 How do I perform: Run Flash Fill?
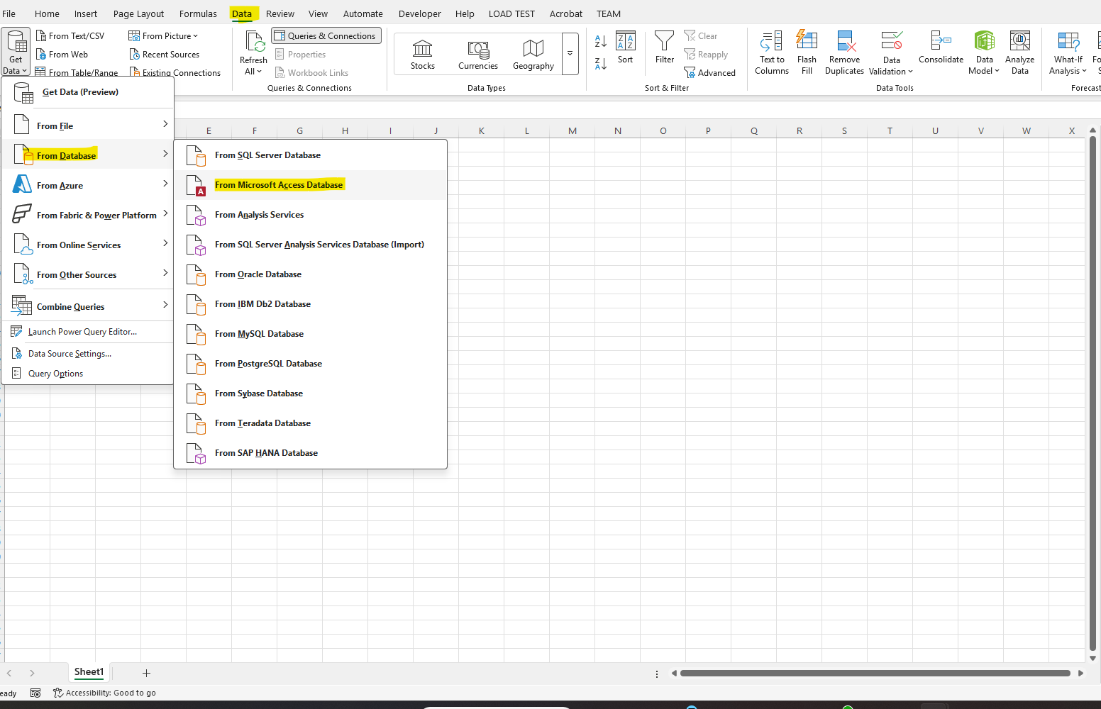pos(807,52)
